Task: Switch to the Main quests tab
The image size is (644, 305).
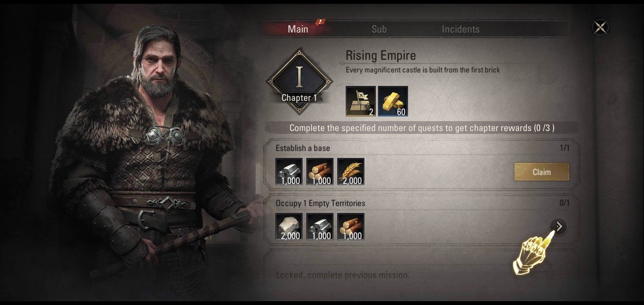Action: 298,29
